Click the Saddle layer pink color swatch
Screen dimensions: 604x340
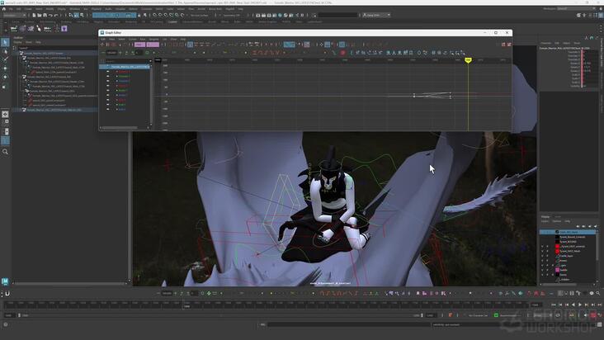(x=557, y=270)
